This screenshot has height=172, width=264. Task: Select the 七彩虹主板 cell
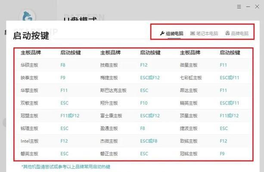point(191,78)
